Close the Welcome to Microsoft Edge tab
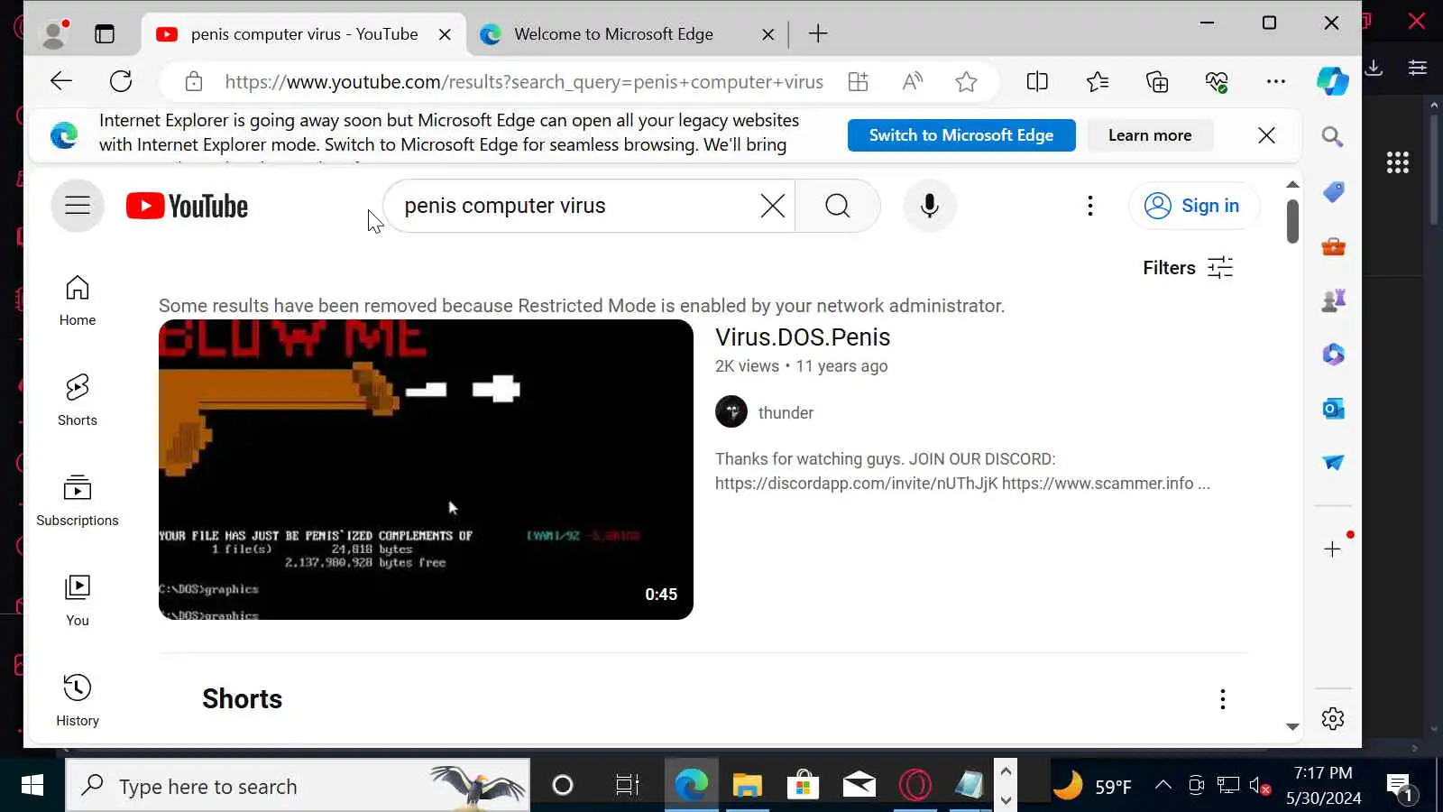The height and width of the screenshot is (812, 1443). point(767,34)
